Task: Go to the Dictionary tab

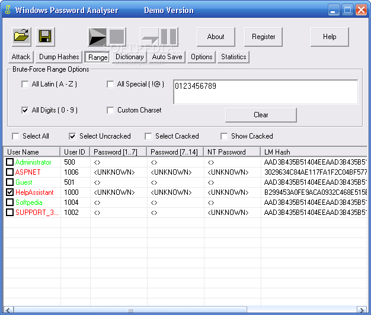Action: point(129,57)
